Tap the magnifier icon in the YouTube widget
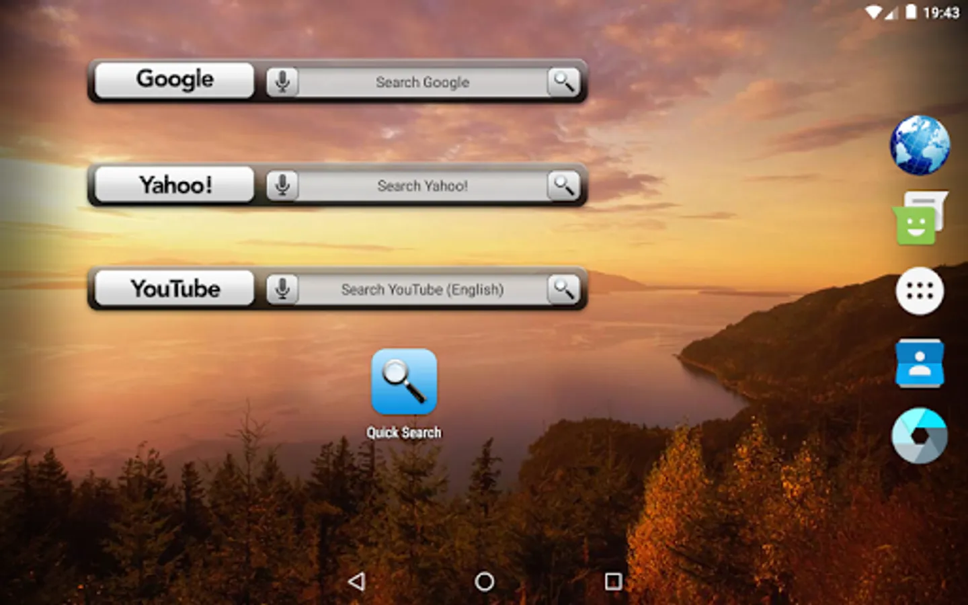 (x=563, y=289)
